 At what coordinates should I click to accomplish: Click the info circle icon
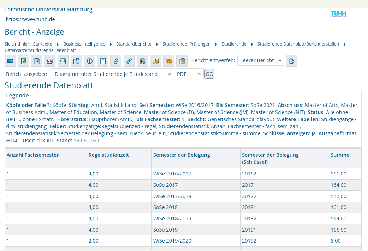[x=89, y=61]
